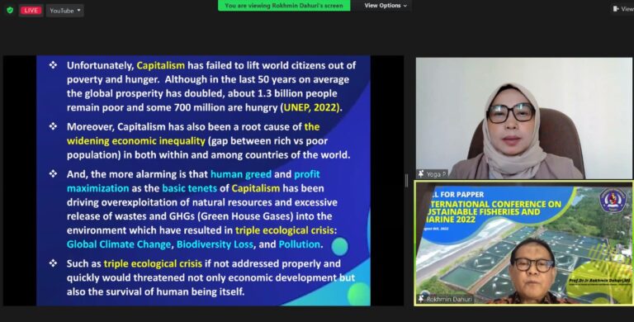The image size is (634, 322).
Task: Select Rokhmin Dahuri's video thumbnail
Action: pyautogui.click(x=524, y=243)
